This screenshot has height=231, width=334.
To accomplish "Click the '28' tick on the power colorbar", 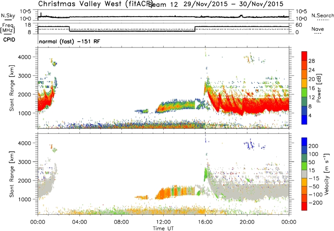I will (311, 61).
